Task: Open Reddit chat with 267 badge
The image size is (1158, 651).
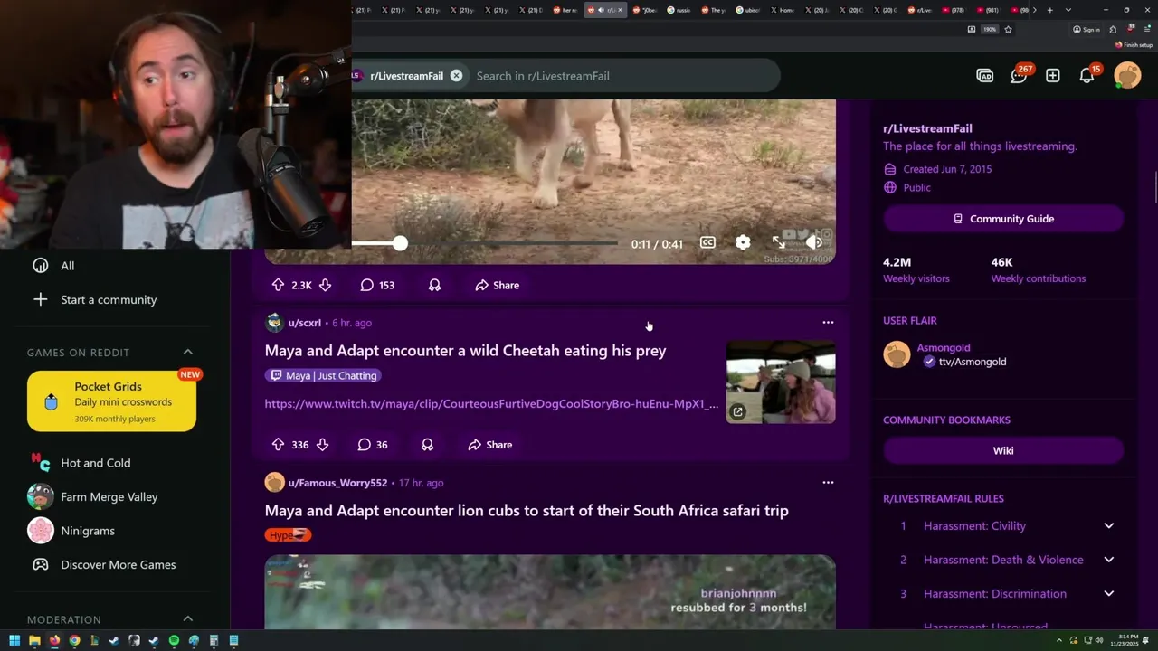Action: [1019, 76]
